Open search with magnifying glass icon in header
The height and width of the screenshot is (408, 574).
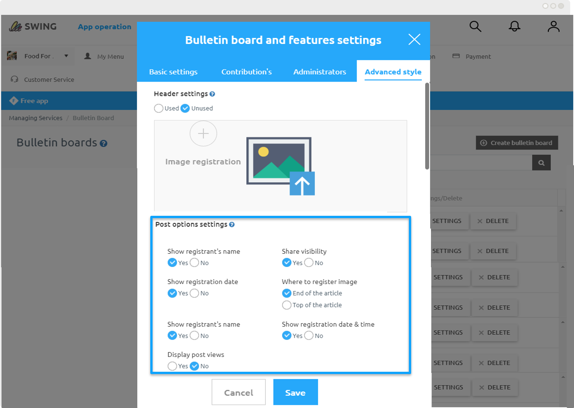coord(475,26)
